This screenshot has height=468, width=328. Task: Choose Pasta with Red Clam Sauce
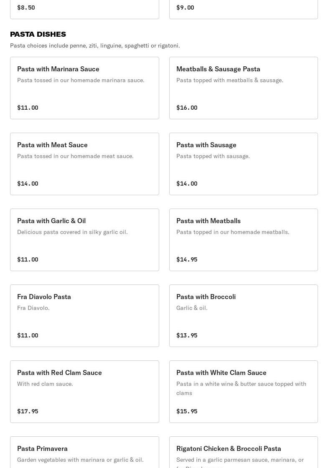tap(84, 392)
